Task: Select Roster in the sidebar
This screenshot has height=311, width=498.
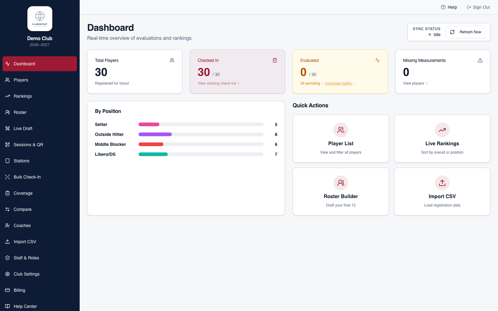Action: point(40,112)
